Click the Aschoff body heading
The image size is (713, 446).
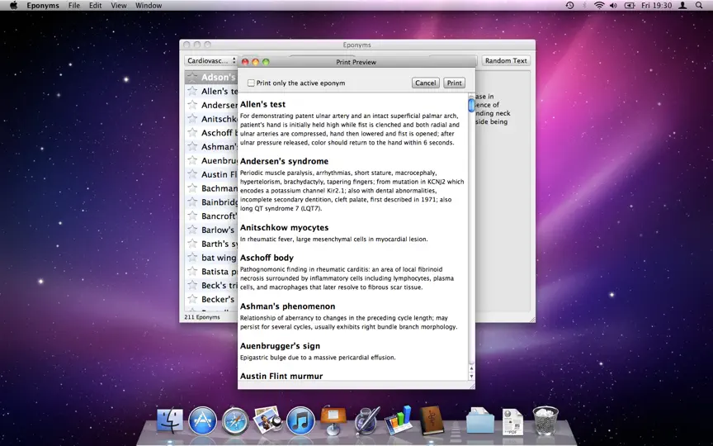coord(267,258)
